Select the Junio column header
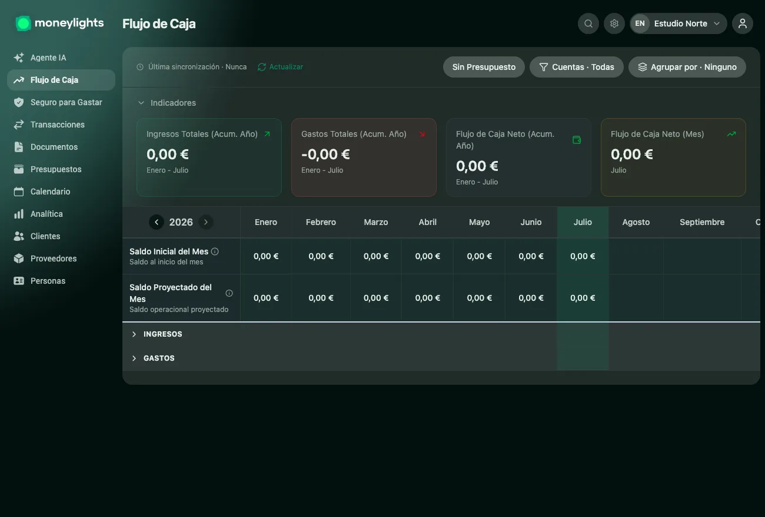765x517 pixels. point(531,222)
